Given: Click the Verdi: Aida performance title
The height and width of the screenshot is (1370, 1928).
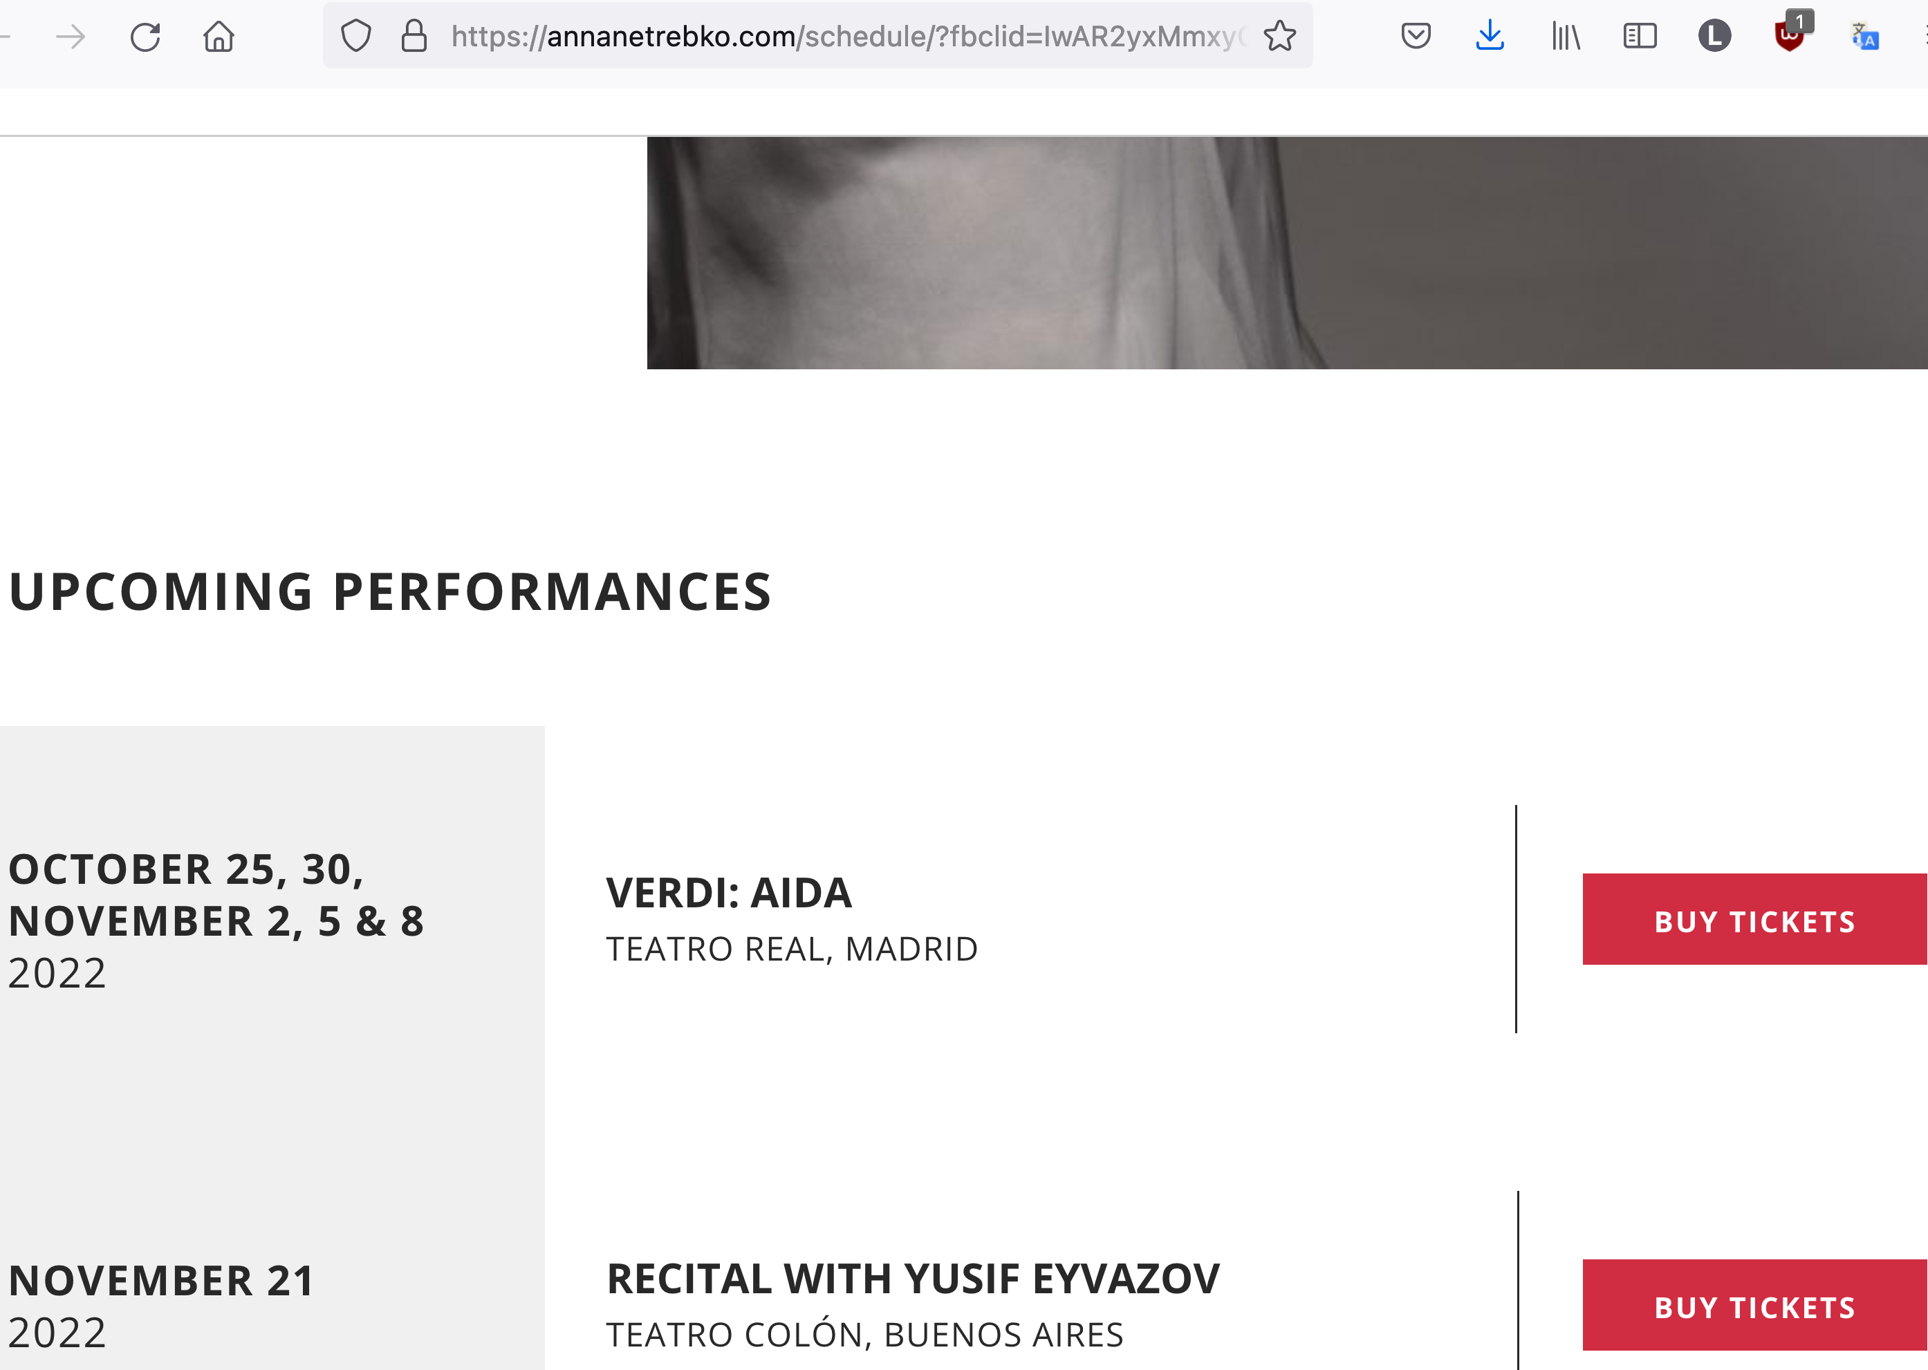Looking at the screenshot, I should 729,894.
